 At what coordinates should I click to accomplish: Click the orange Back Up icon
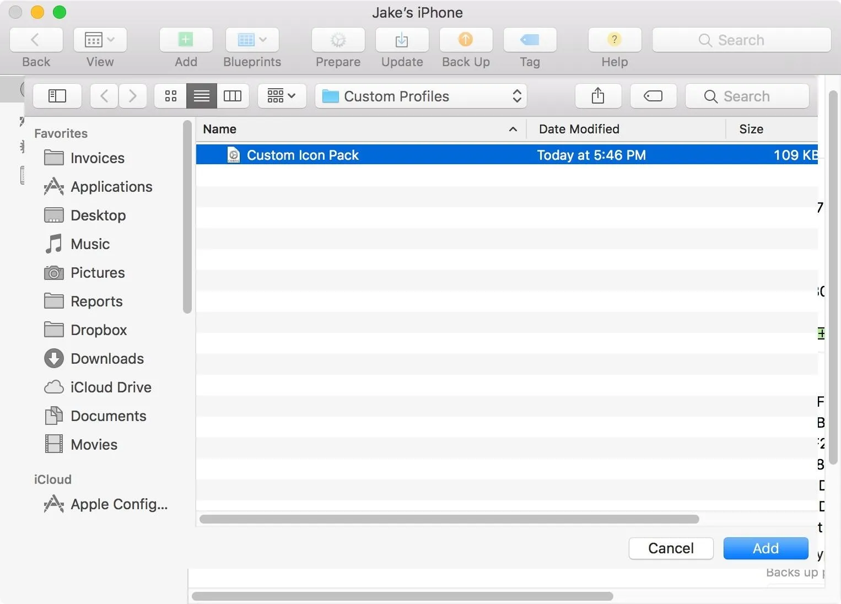coord(466,40)
